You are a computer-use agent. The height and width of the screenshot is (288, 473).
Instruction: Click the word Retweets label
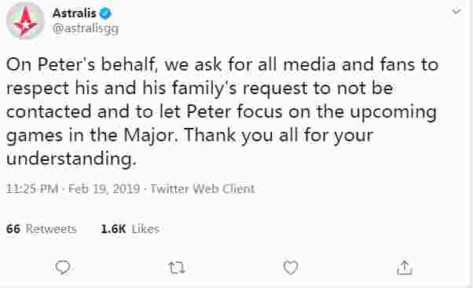(x=51, y=229)
